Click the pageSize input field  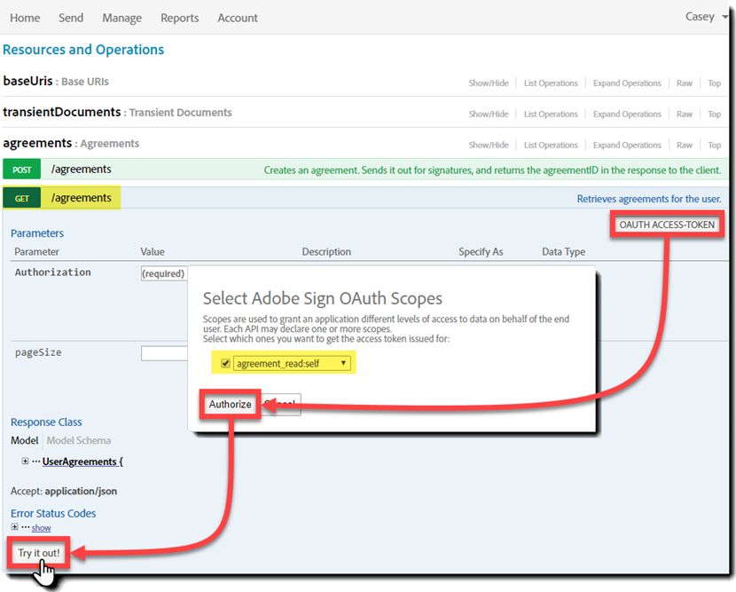[x=164, y=353]
